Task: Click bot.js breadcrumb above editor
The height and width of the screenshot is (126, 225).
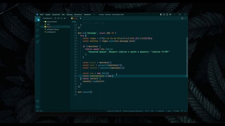Action: click(x=74, y=22)
